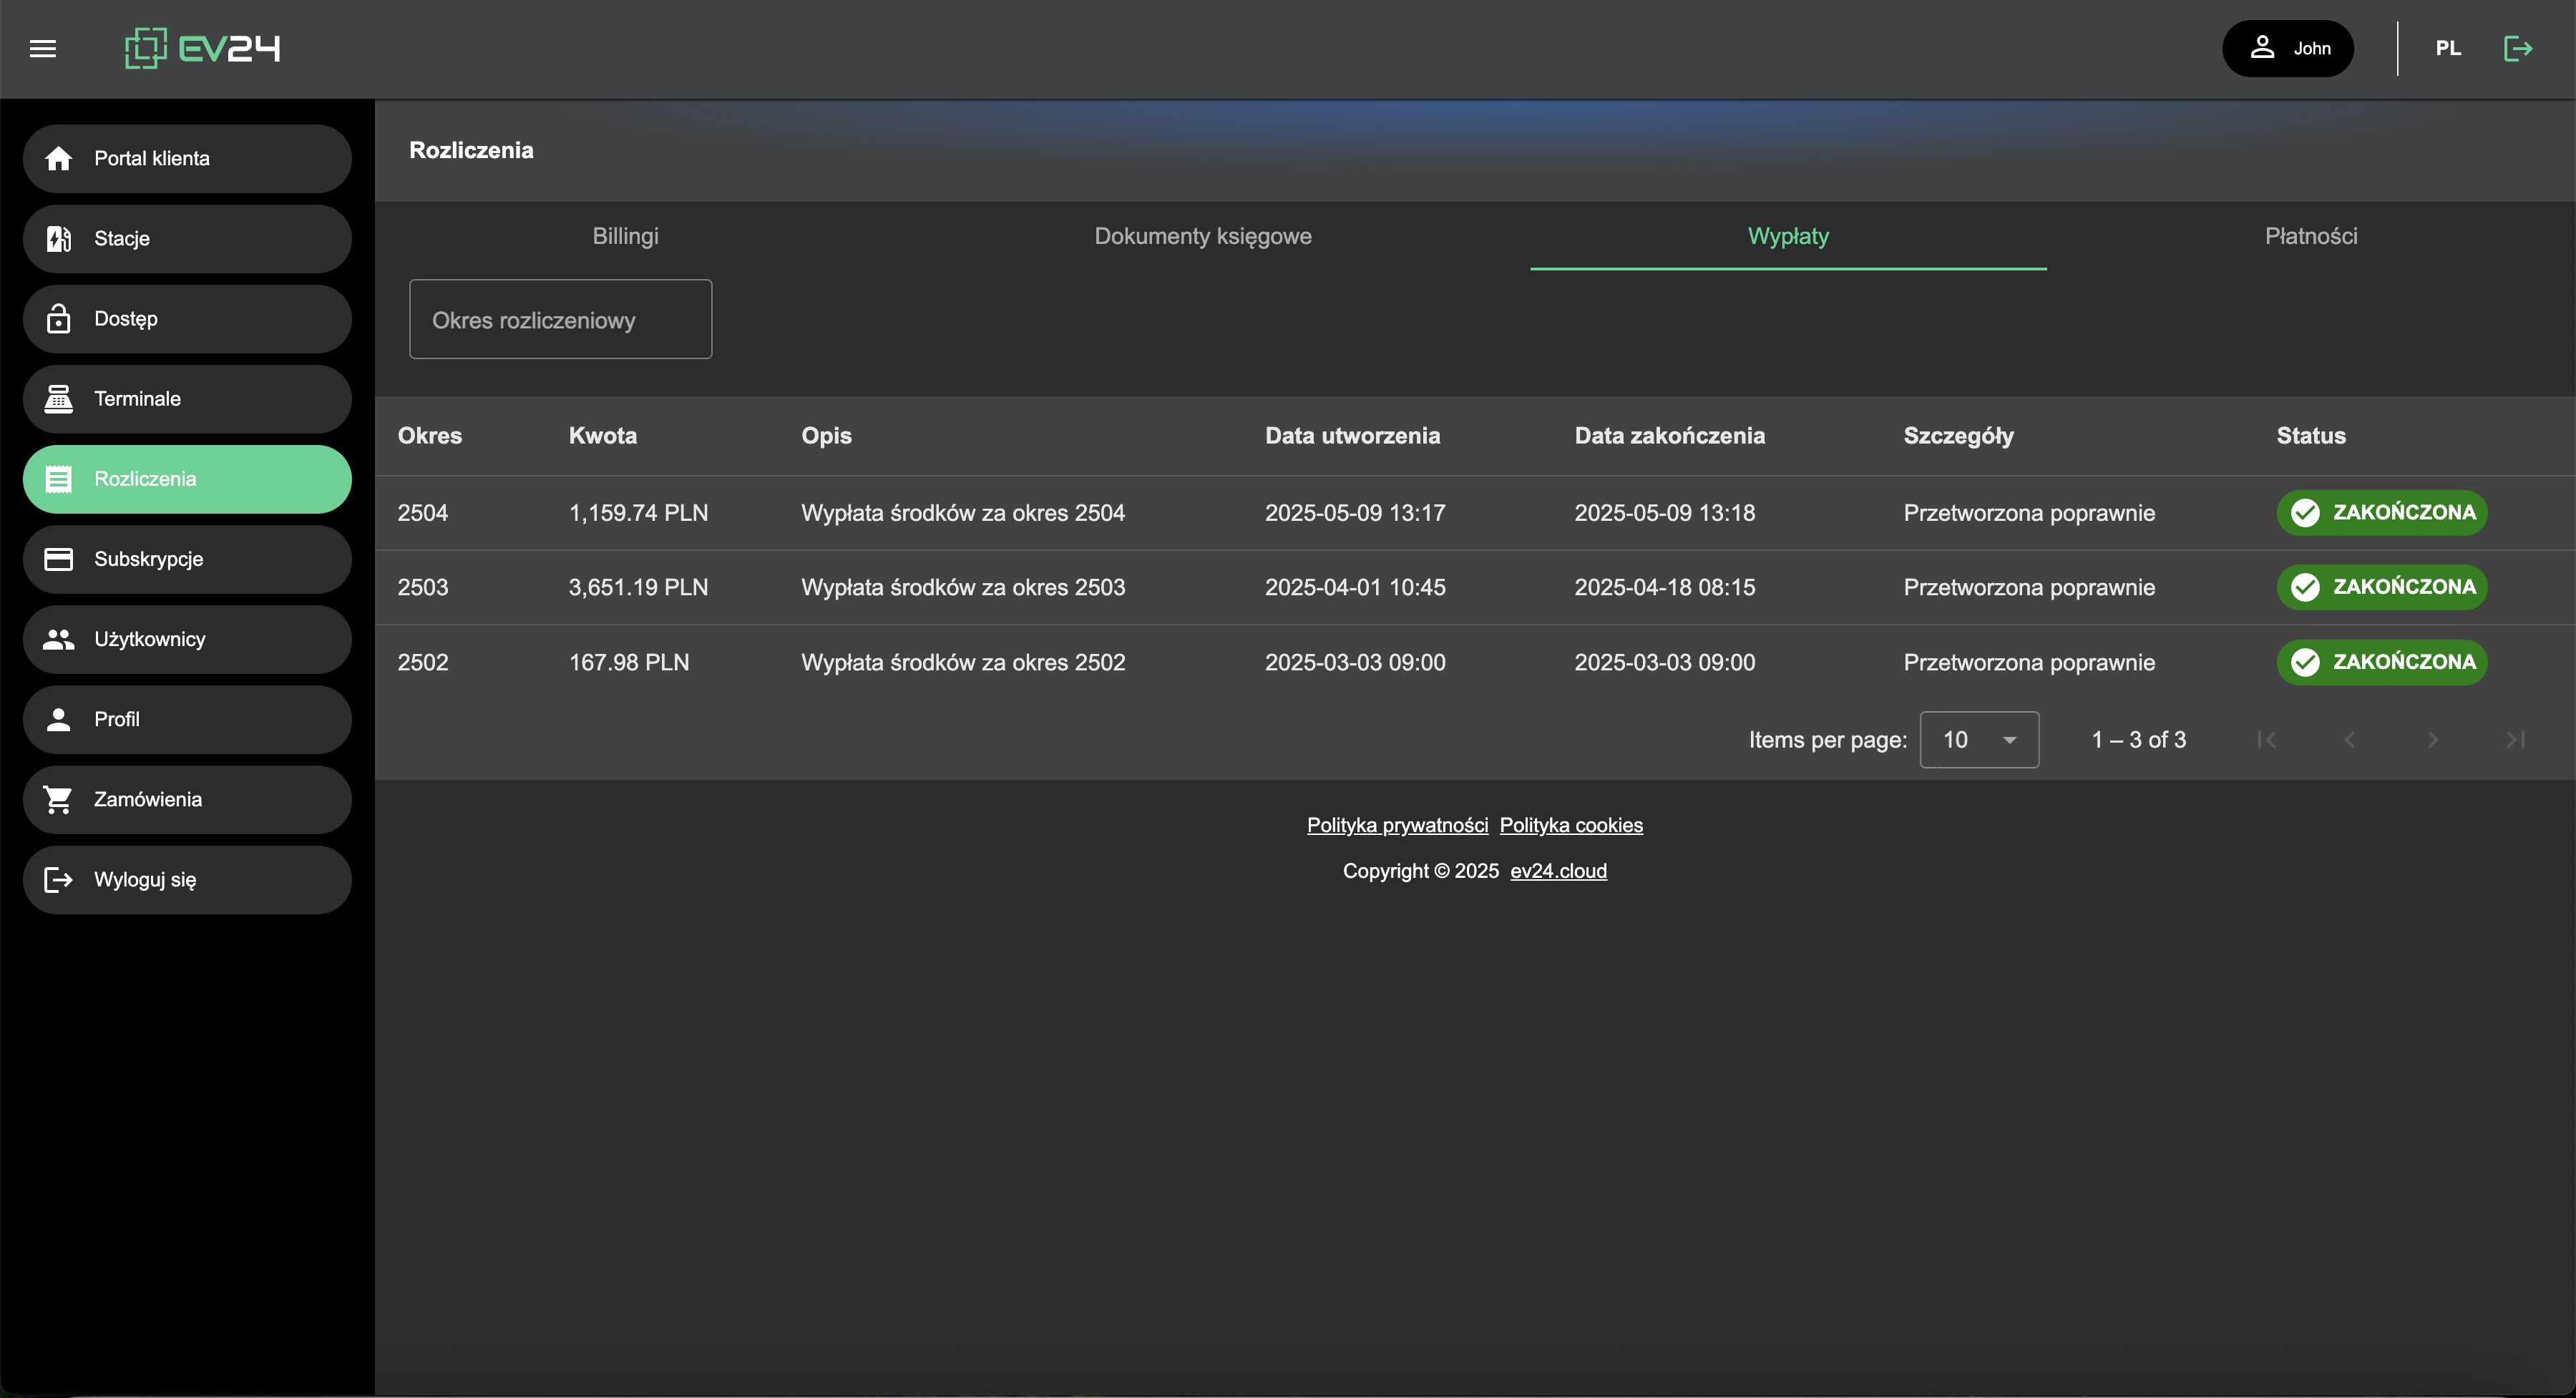Go to the next page arrow
This screenshot has height=1398, width=2576.
(2432, 740)
